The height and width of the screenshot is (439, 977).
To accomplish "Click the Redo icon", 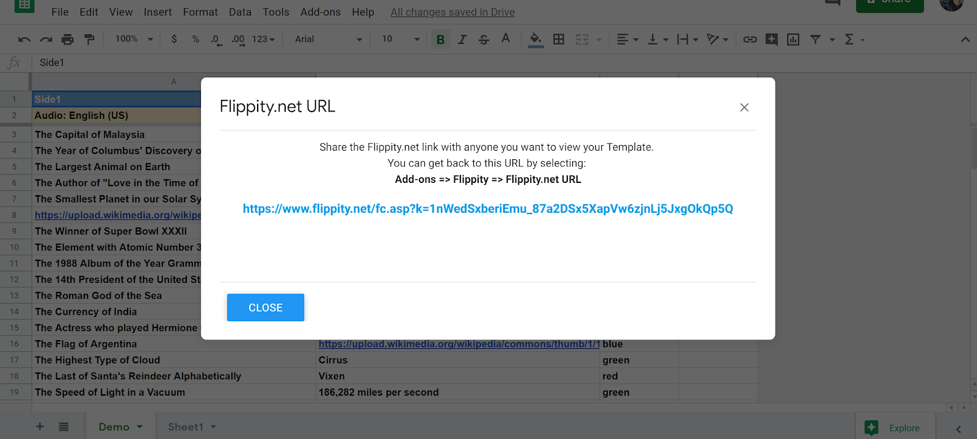I will [46, 40].
